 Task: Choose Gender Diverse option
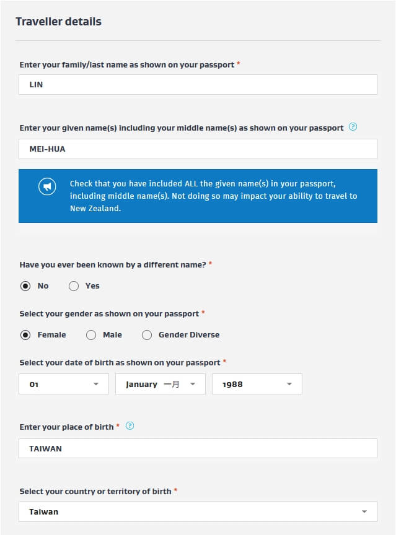click(147, 335)
